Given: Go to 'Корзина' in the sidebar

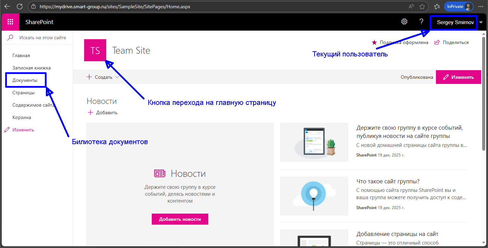Looking at the screenshot, I should pyautogui.click(x=22, y=117).
